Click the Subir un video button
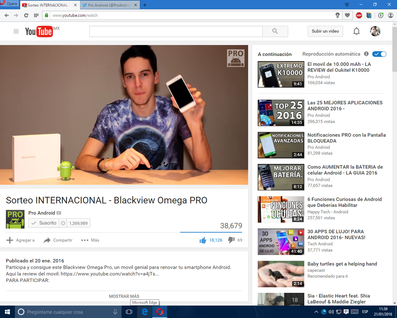Screen dimensions: 397x318 (325, 31)
